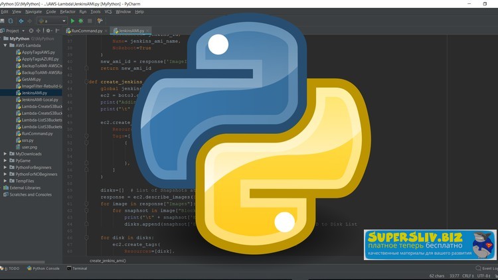Screen dimensions: 498x280
Task: Collapse the AWS-Lambda folder
Action: click(x=5, y=45)
